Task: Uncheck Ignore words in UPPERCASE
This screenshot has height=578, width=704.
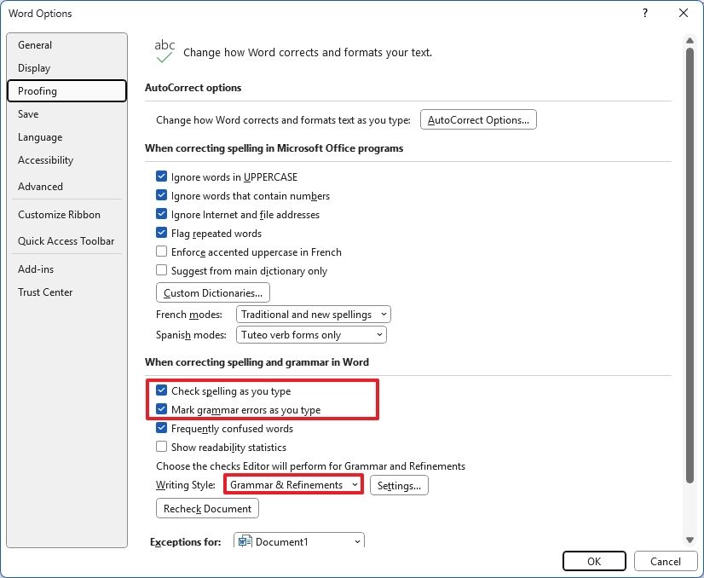Action: pyautogui.click(x=162, y=176)
